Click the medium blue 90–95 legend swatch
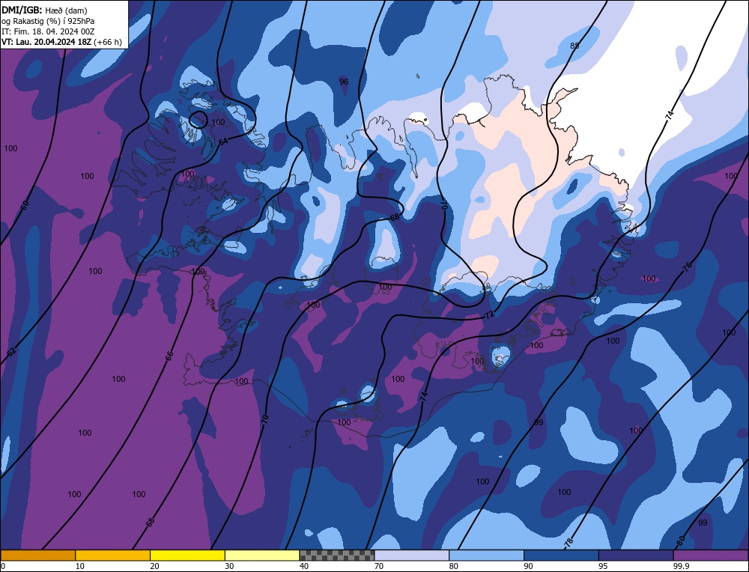Image resolution: width=749 pixels, height=572 pixels. (561, 555)
